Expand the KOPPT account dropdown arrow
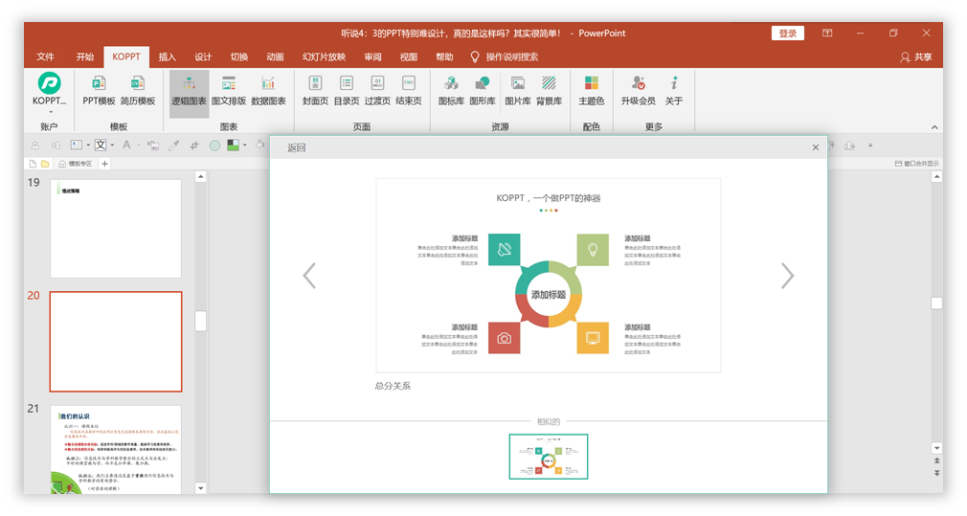The width and height of the screenshot is (967, 516). click(51, 112)
